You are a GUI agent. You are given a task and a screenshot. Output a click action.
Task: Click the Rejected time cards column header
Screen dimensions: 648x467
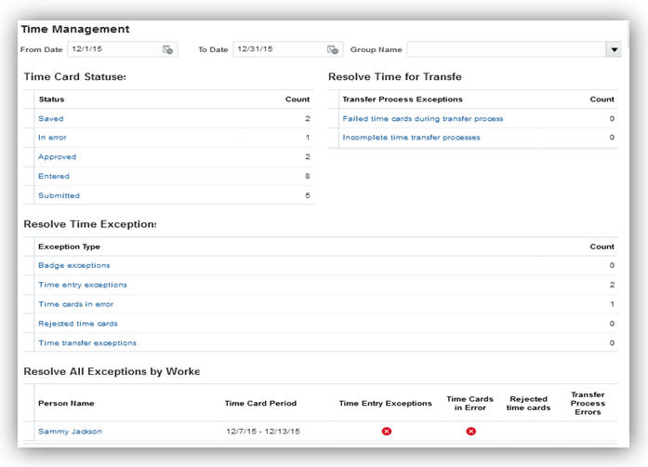528,404
